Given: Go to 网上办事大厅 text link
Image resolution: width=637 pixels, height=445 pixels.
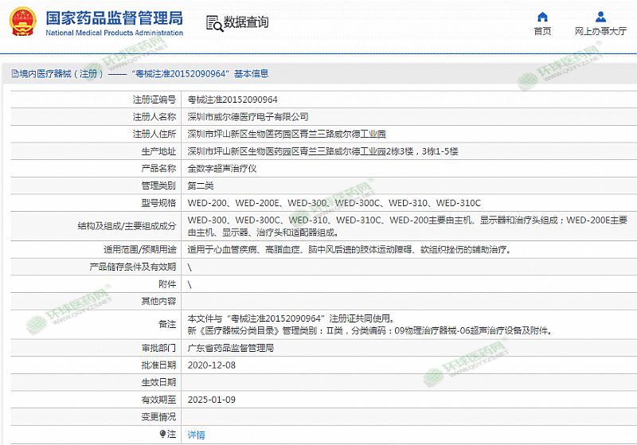Looking at the screenshot, I should 600,32.
